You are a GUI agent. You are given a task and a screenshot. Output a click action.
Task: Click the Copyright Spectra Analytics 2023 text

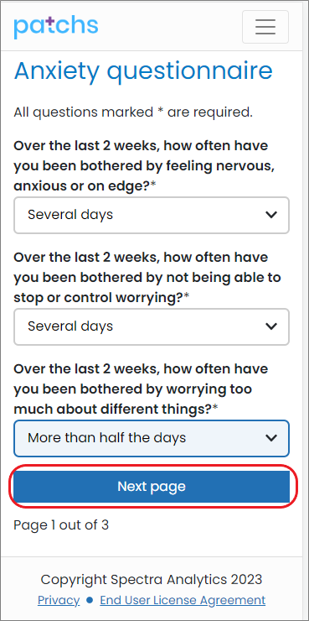tap(152, 580)
